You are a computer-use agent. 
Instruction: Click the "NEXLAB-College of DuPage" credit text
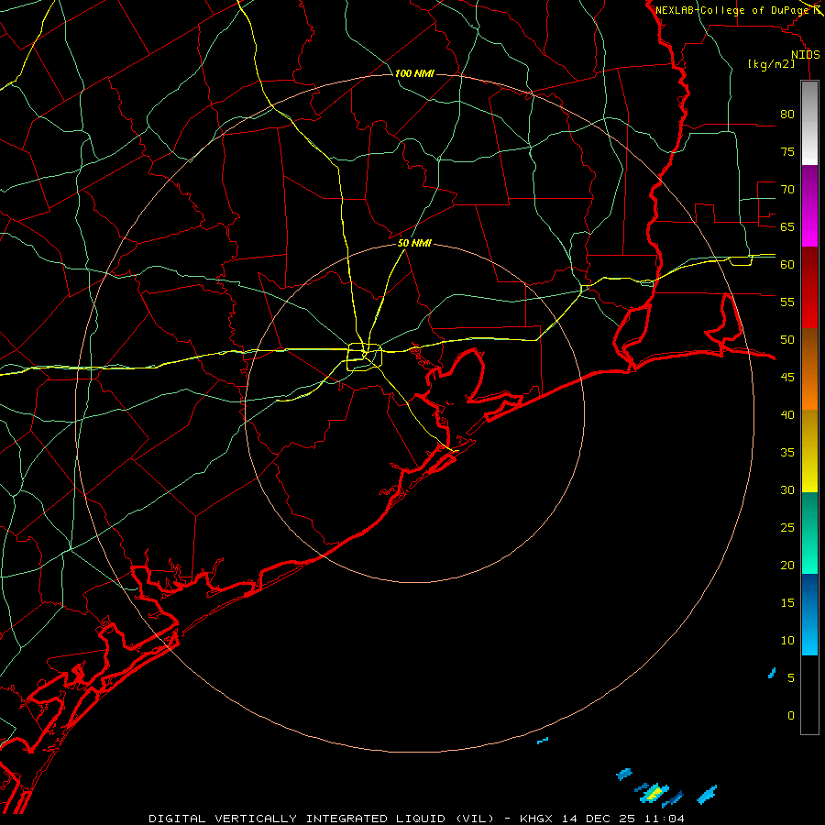click(x=731, y=10)
